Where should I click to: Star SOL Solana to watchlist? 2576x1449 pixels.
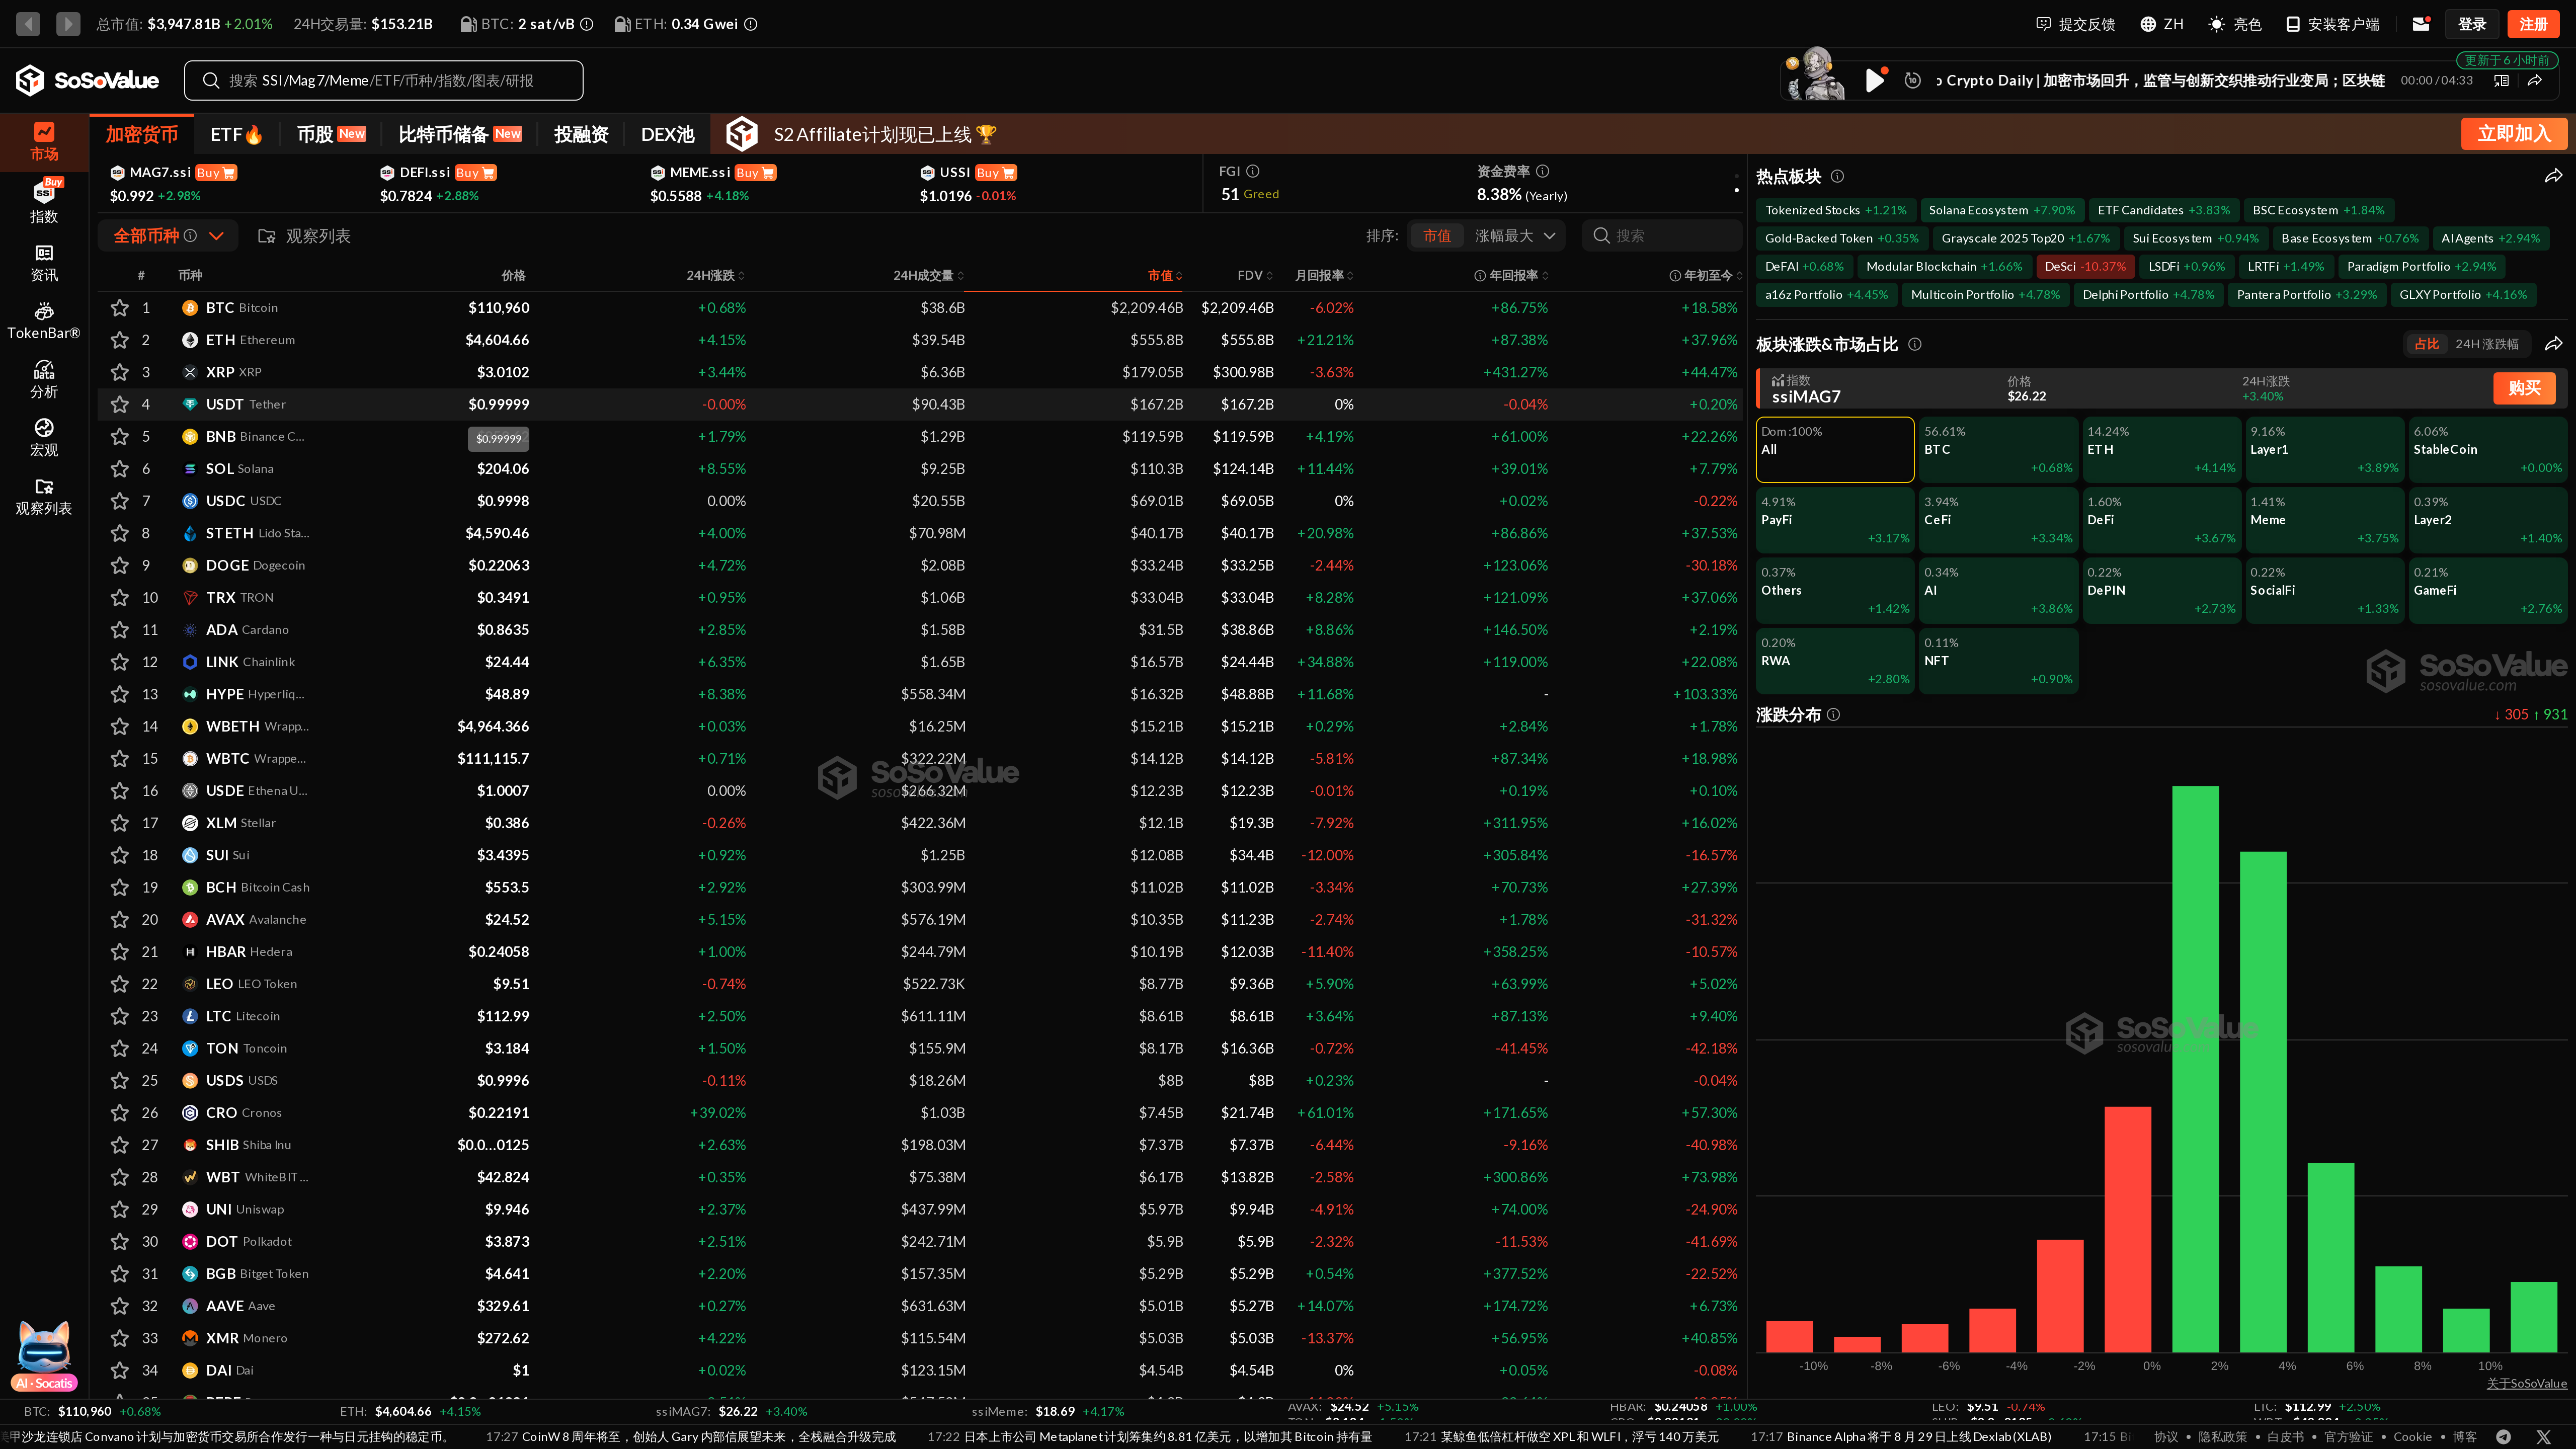[120, 469]
